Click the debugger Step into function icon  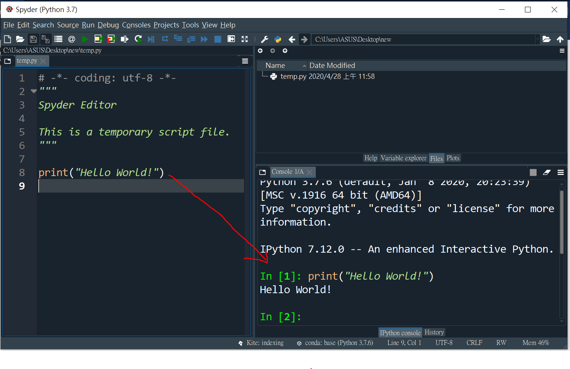(178, 38)
